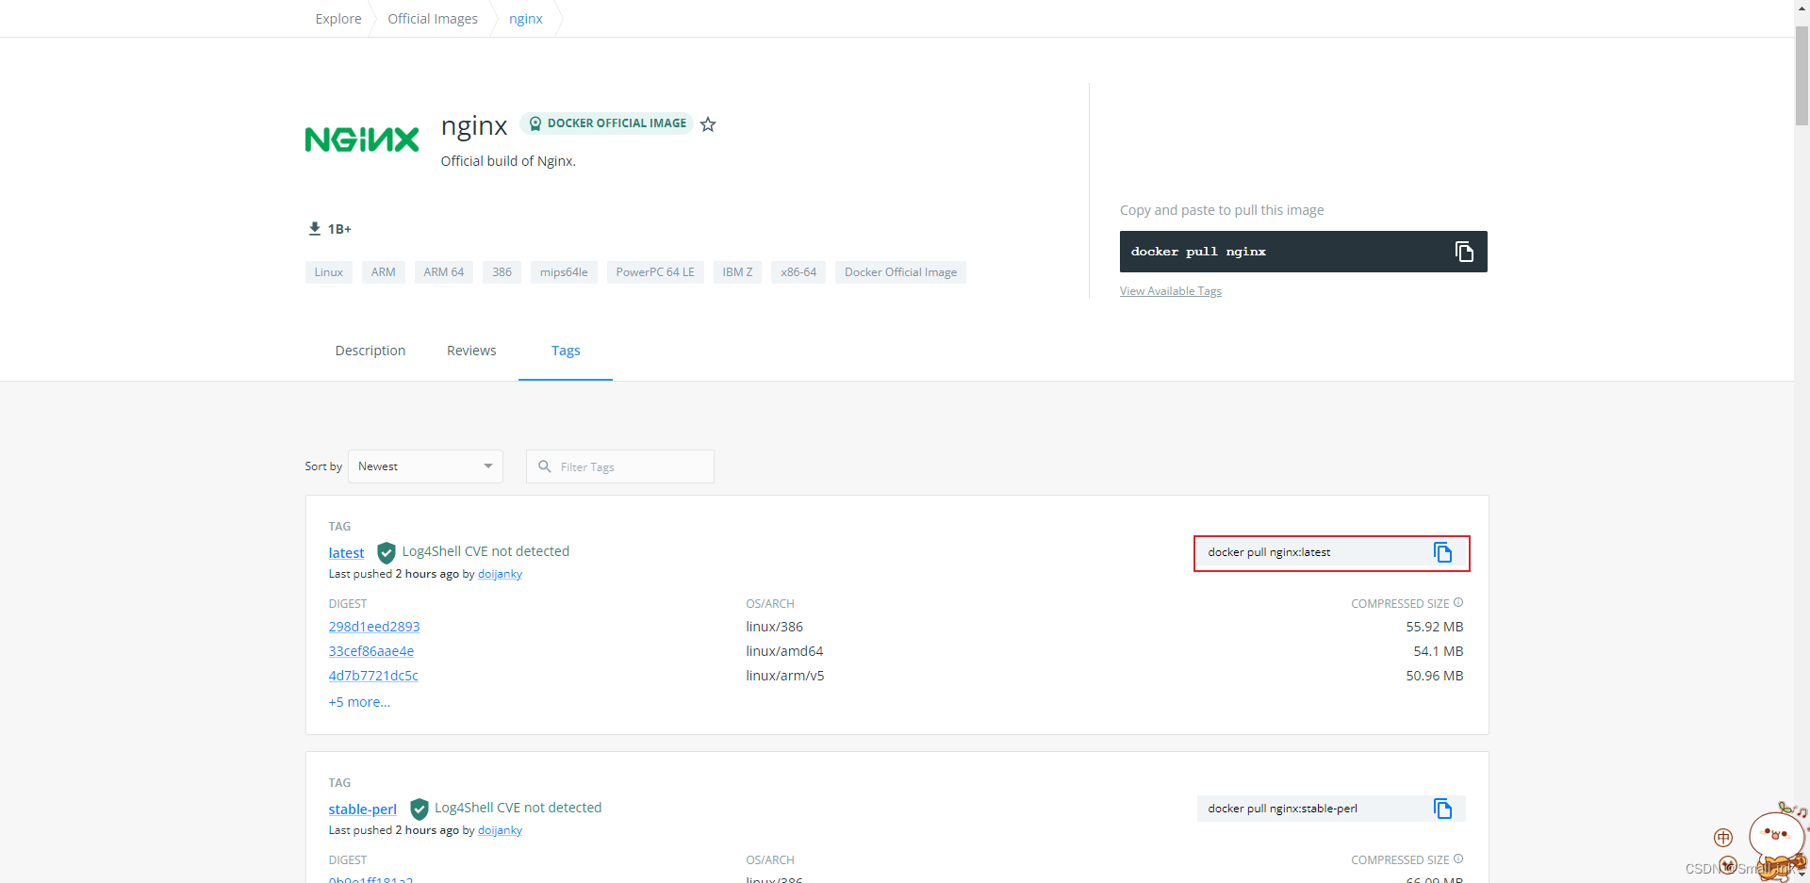Click the linux/386 row under latest
The width and height of the screenshot is (1810, 883).
(x=775, y=627)
